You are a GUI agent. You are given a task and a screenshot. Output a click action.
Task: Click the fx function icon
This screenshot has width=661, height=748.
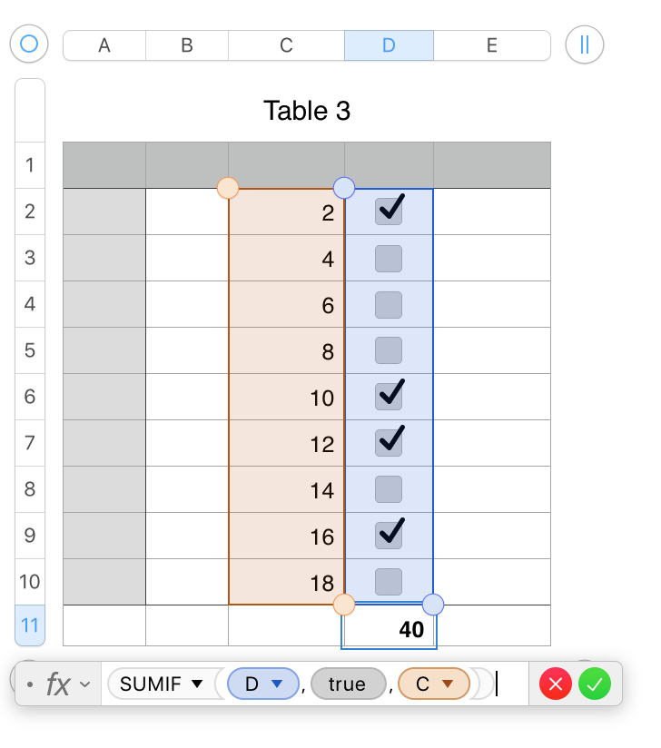pos(57,684)
